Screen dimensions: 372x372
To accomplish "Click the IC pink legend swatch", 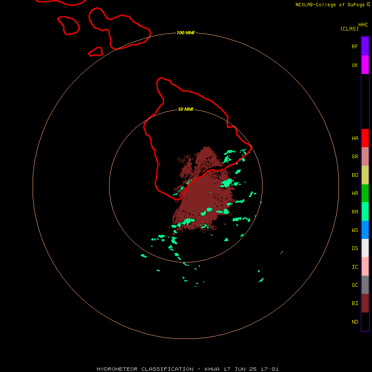I will [365, 267].
